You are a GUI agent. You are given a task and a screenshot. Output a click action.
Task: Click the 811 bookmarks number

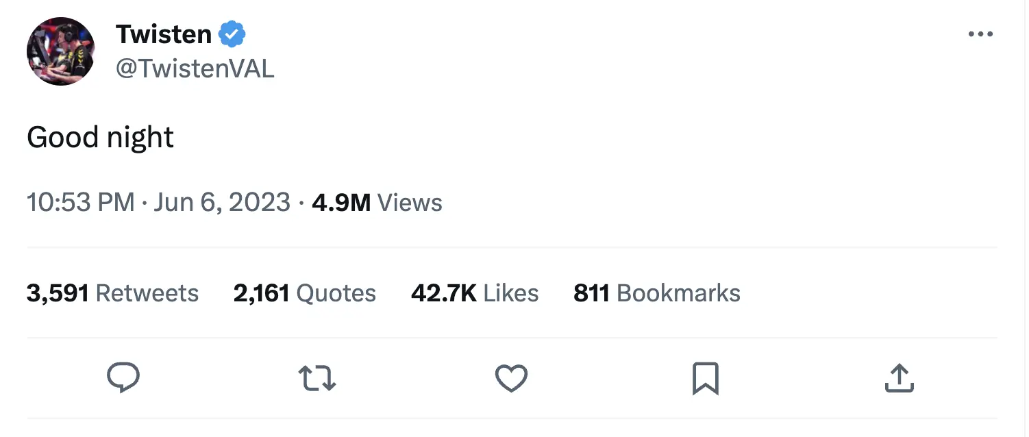pos(591,293)
